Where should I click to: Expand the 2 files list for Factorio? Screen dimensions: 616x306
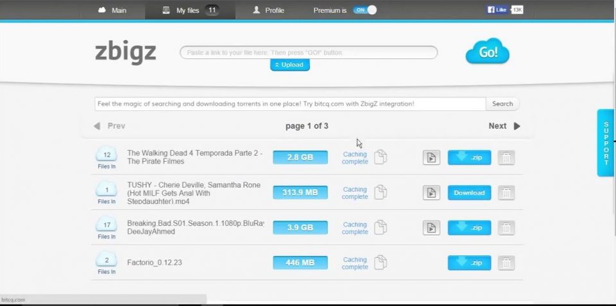click(107, 260)
